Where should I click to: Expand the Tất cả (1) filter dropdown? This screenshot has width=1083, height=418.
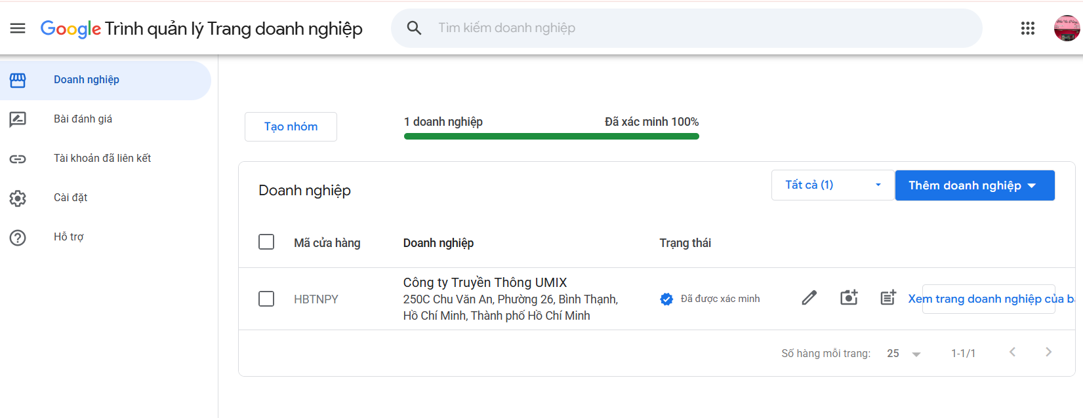click(833, 185)
